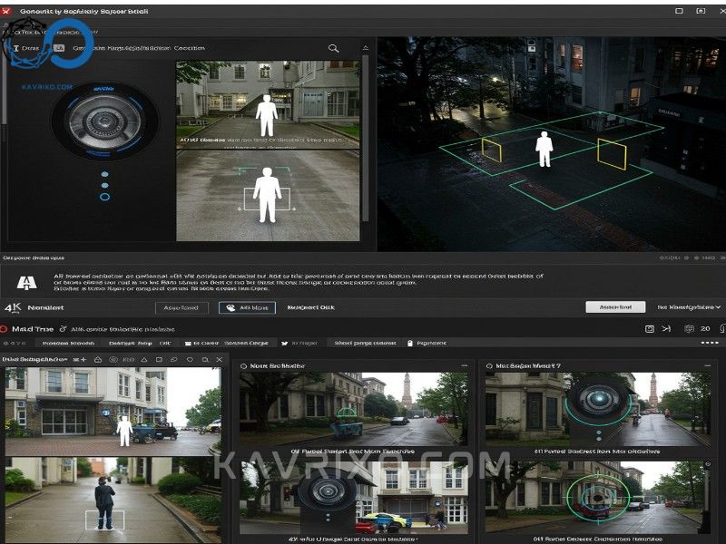Select the Twitter bird icon in the toolbar

[x=286, y=344]
